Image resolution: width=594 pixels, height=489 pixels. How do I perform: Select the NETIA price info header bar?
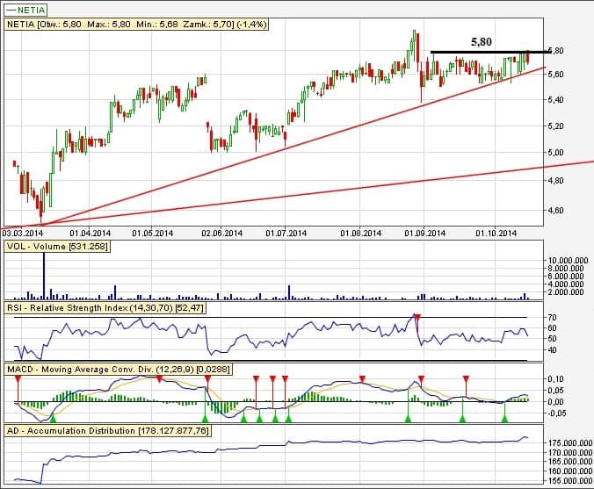tap(135, 25)
